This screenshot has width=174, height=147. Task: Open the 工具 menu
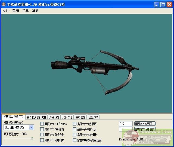pyautogui.click(x=25, y=11)
